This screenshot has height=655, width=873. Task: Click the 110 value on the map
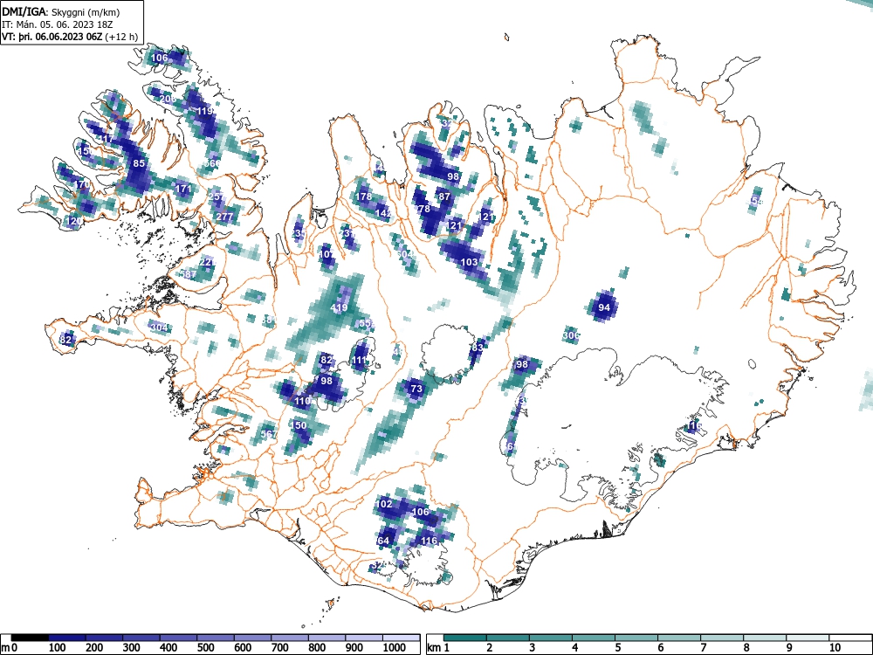click(x=302, y=401)
